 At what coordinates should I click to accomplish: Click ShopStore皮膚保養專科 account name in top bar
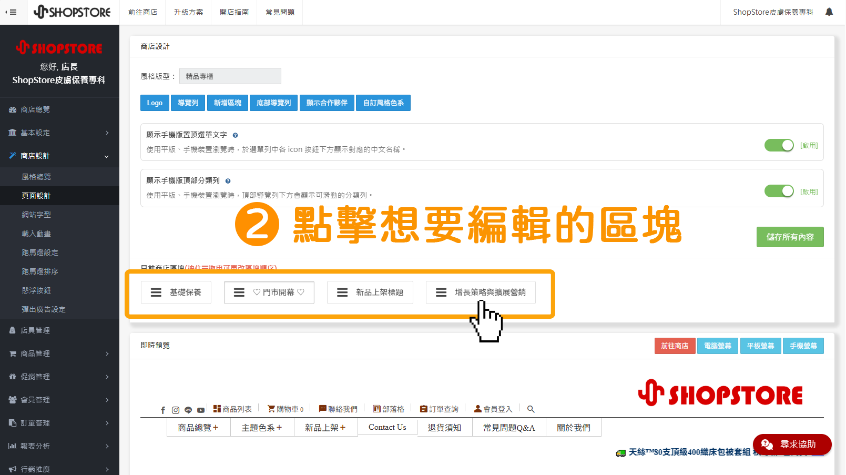(x=773, y=12)
